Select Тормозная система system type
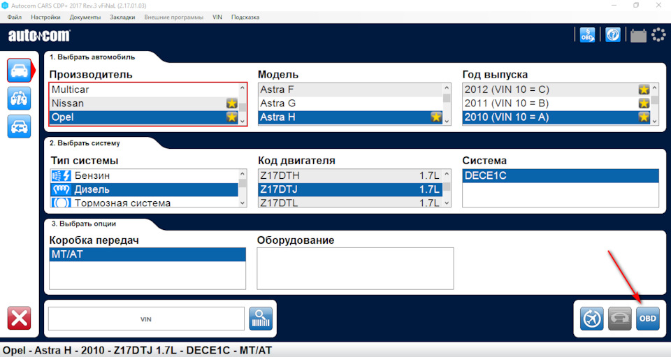 click(144, 202)
